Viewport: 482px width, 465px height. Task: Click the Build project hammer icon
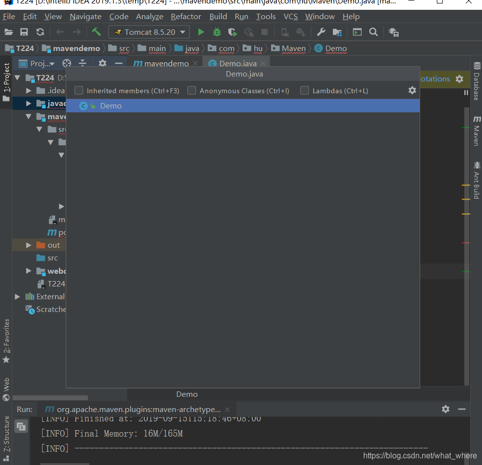96,31
